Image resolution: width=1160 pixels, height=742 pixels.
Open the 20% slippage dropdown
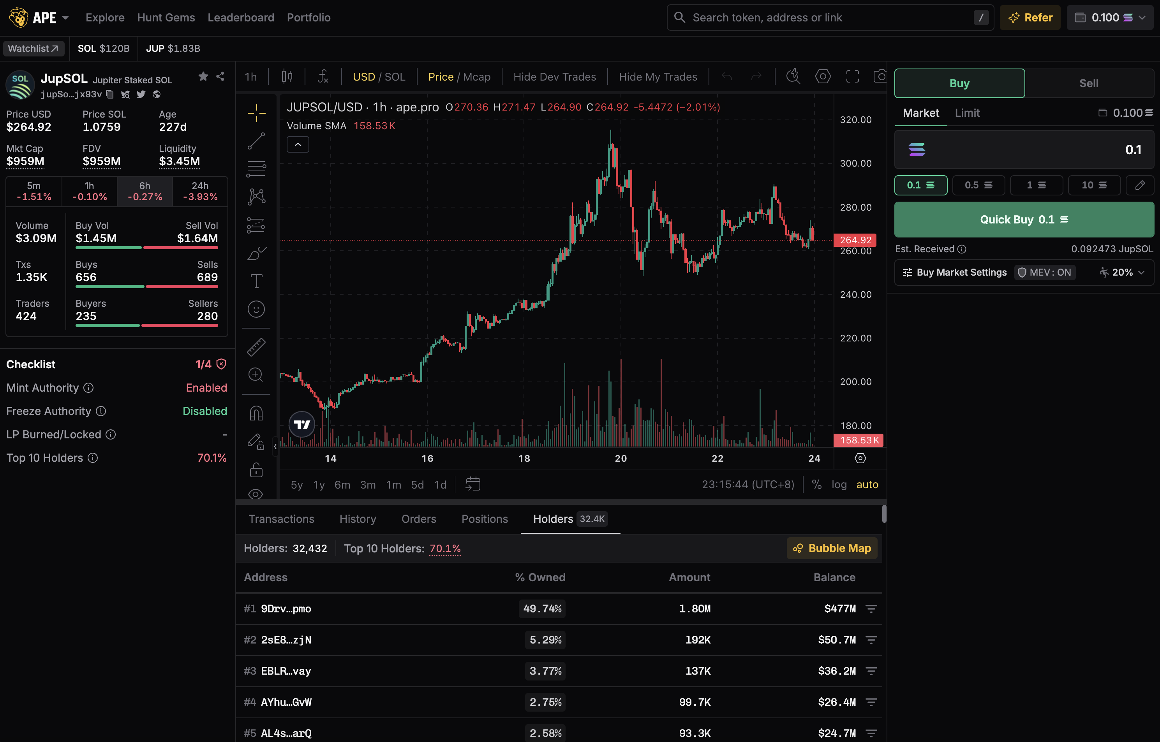tap(1122, 272)
